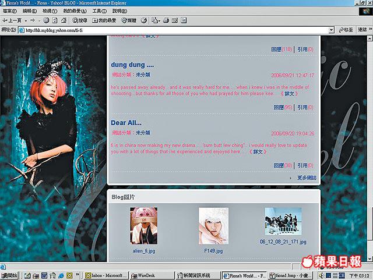This screenshot has height=280, width=373.
Task: Click the 06_12_08_21_171.jpg file name link
Action: [x=283, y=242]
